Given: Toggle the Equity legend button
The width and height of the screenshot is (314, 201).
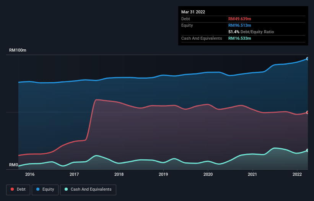Looking at the screenshot, I should (x=45, y=190).
